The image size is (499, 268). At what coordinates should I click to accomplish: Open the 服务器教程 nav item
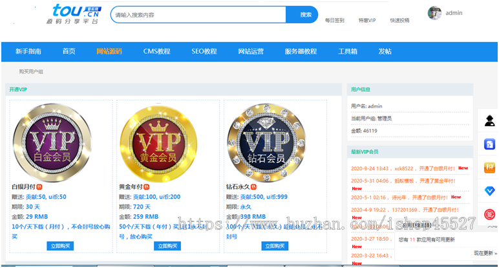[x=301, y=51]
